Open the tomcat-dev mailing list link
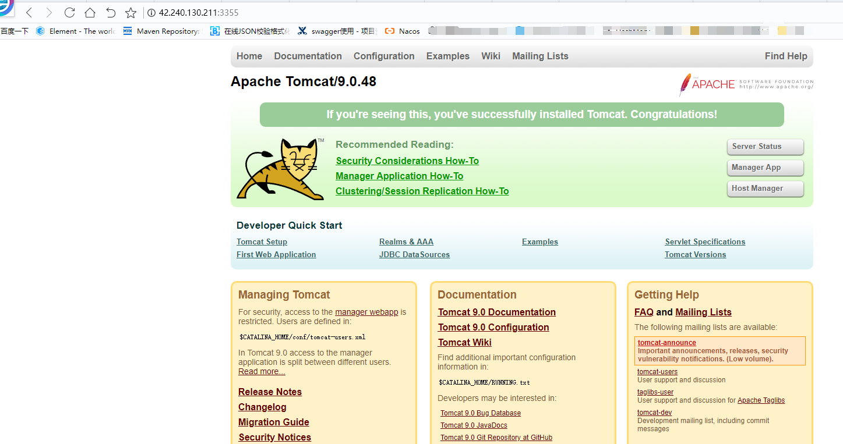This screenshot has height=444, width=843. (x=654, y=413)
